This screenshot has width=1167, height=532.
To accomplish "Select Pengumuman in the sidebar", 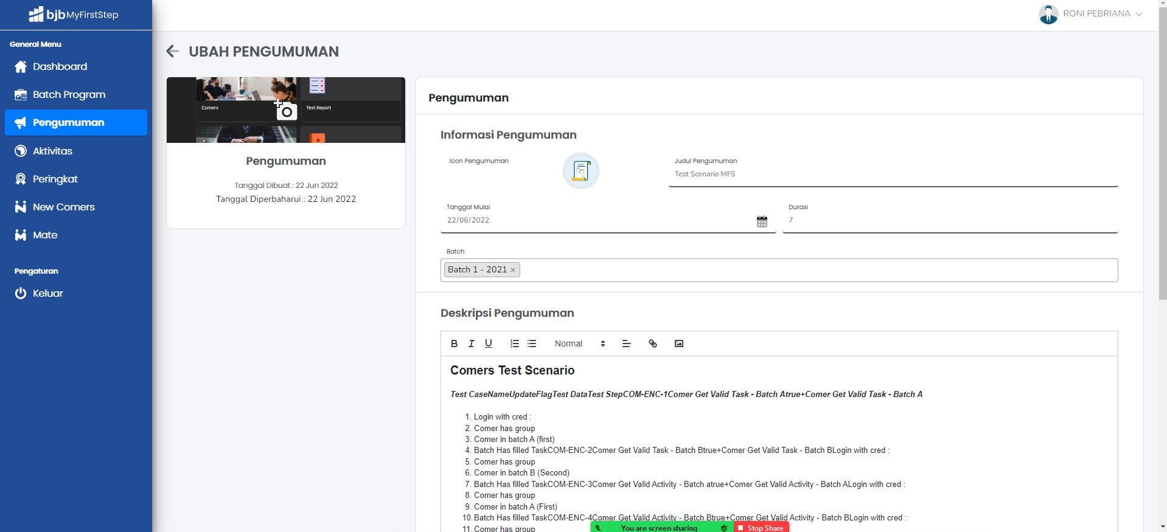I will click(76, 123).
